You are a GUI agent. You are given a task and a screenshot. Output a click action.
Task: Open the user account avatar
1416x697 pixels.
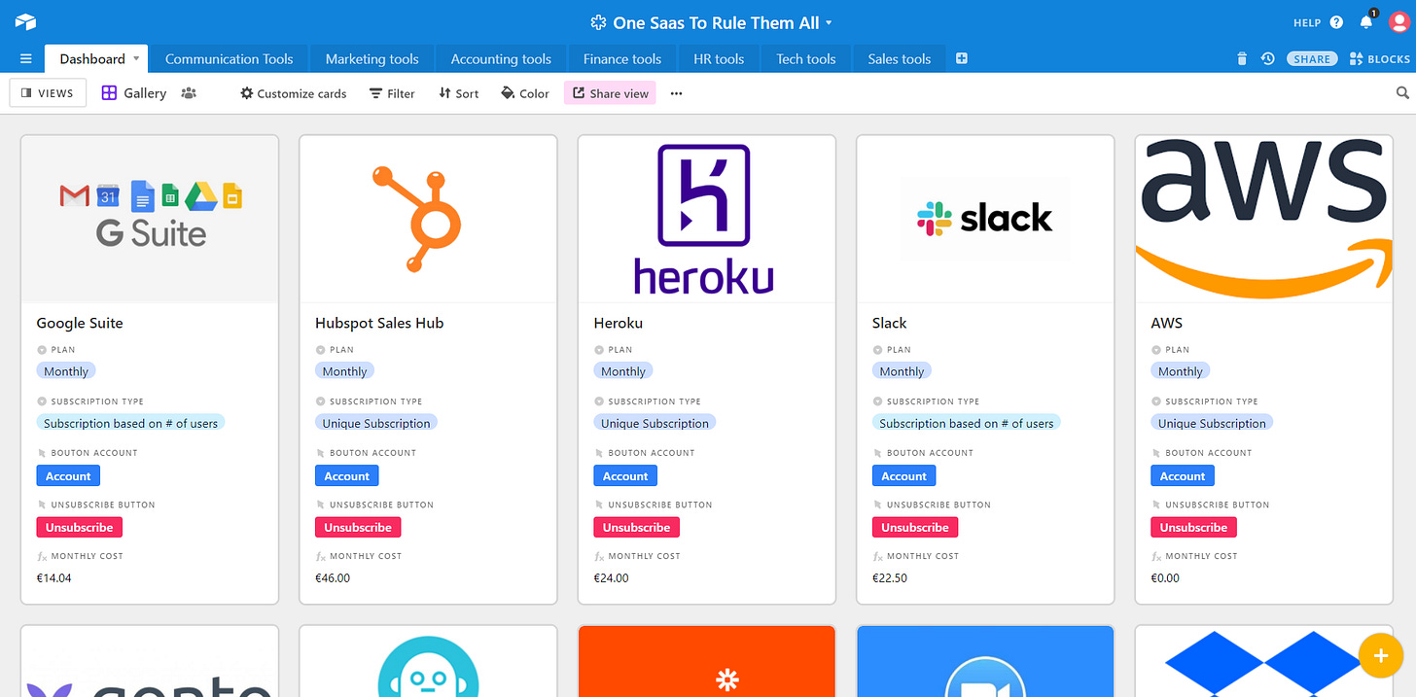(1398, 21)
